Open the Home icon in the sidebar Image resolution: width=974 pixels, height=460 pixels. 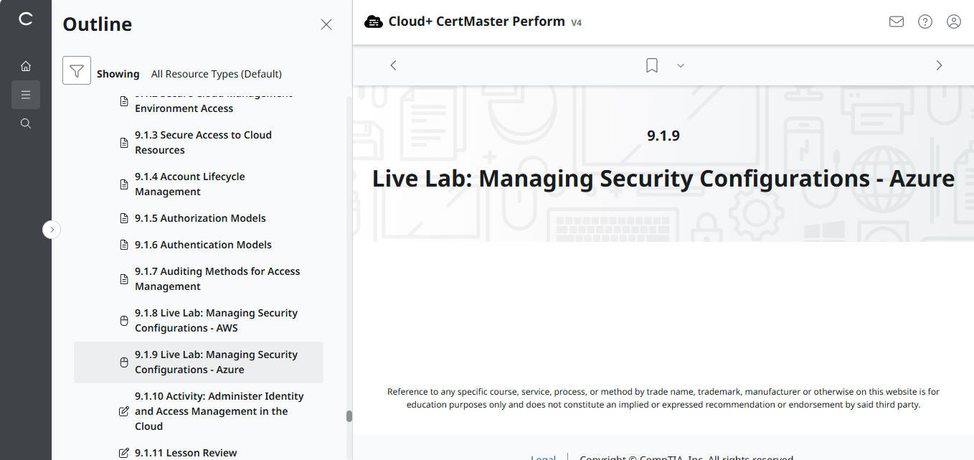[26, 65]
